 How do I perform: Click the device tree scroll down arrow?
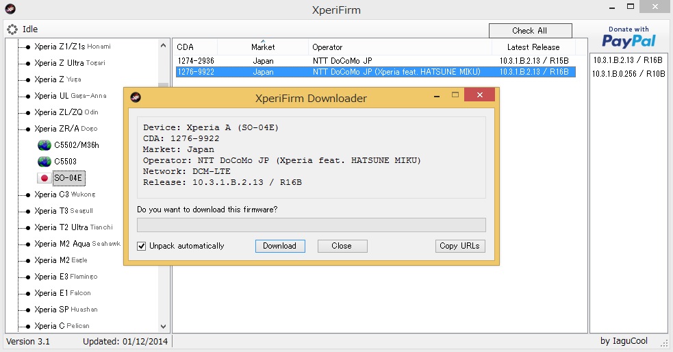coord(163,326)
